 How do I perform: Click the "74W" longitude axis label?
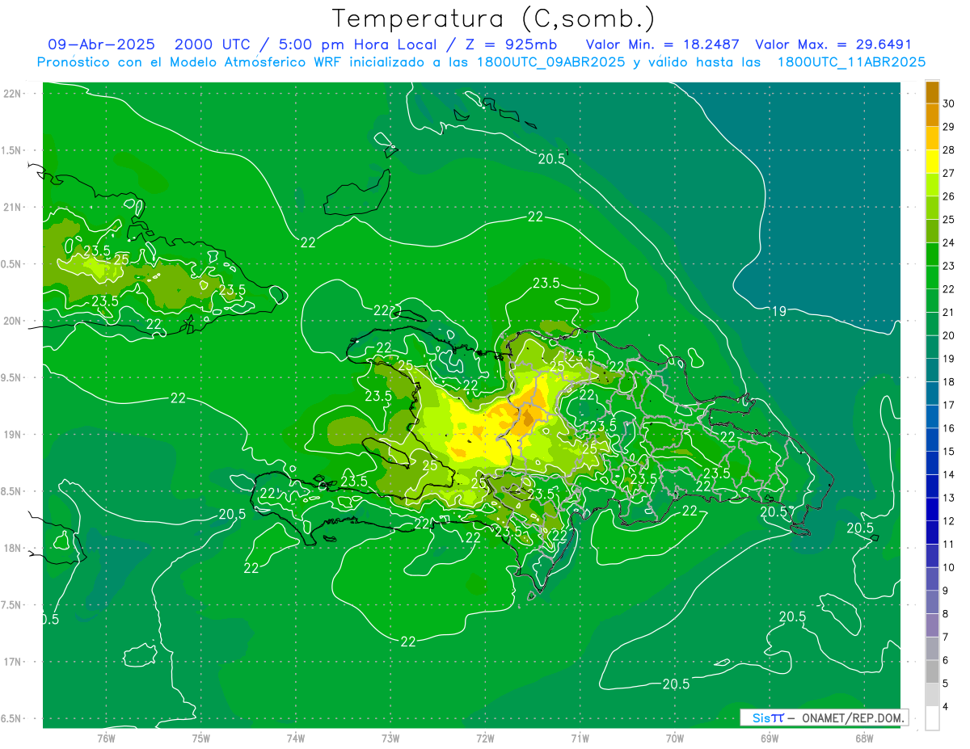click(x=296, y=738)
